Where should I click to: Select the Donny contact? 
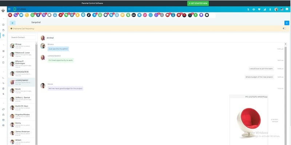click(x=21, y=125)
